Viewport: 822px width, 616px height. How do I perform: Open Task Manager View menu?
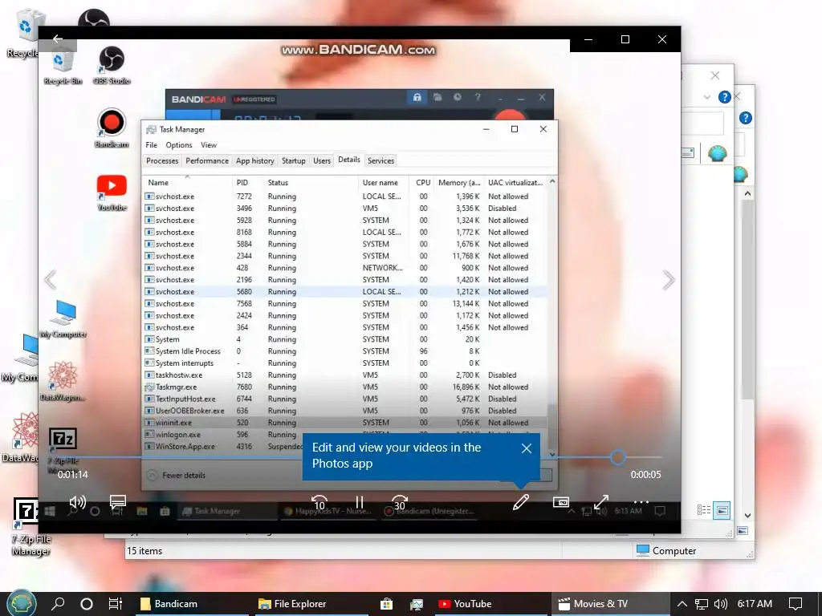click(209, 145)
